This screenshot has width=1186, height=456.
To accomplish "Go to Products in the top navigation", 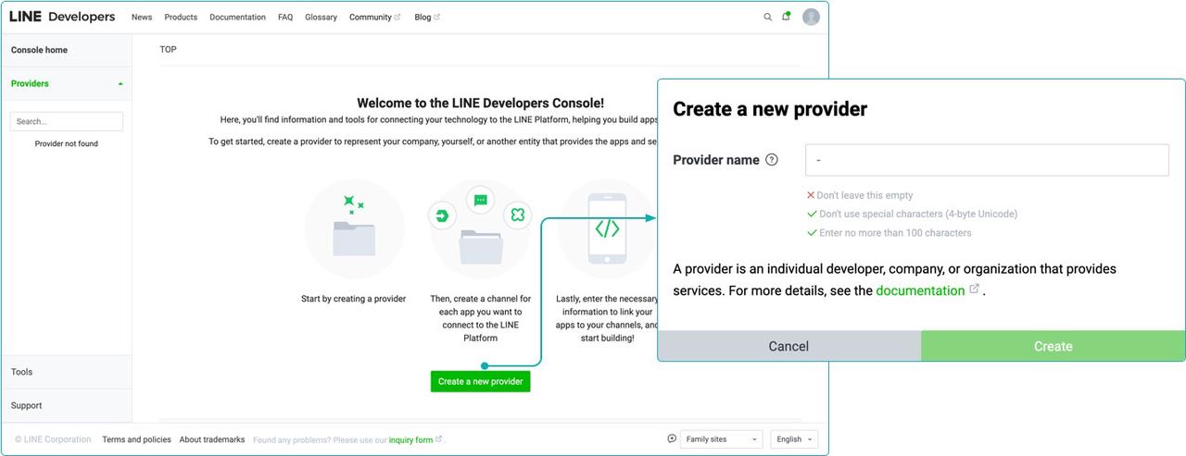I will 181,17.
